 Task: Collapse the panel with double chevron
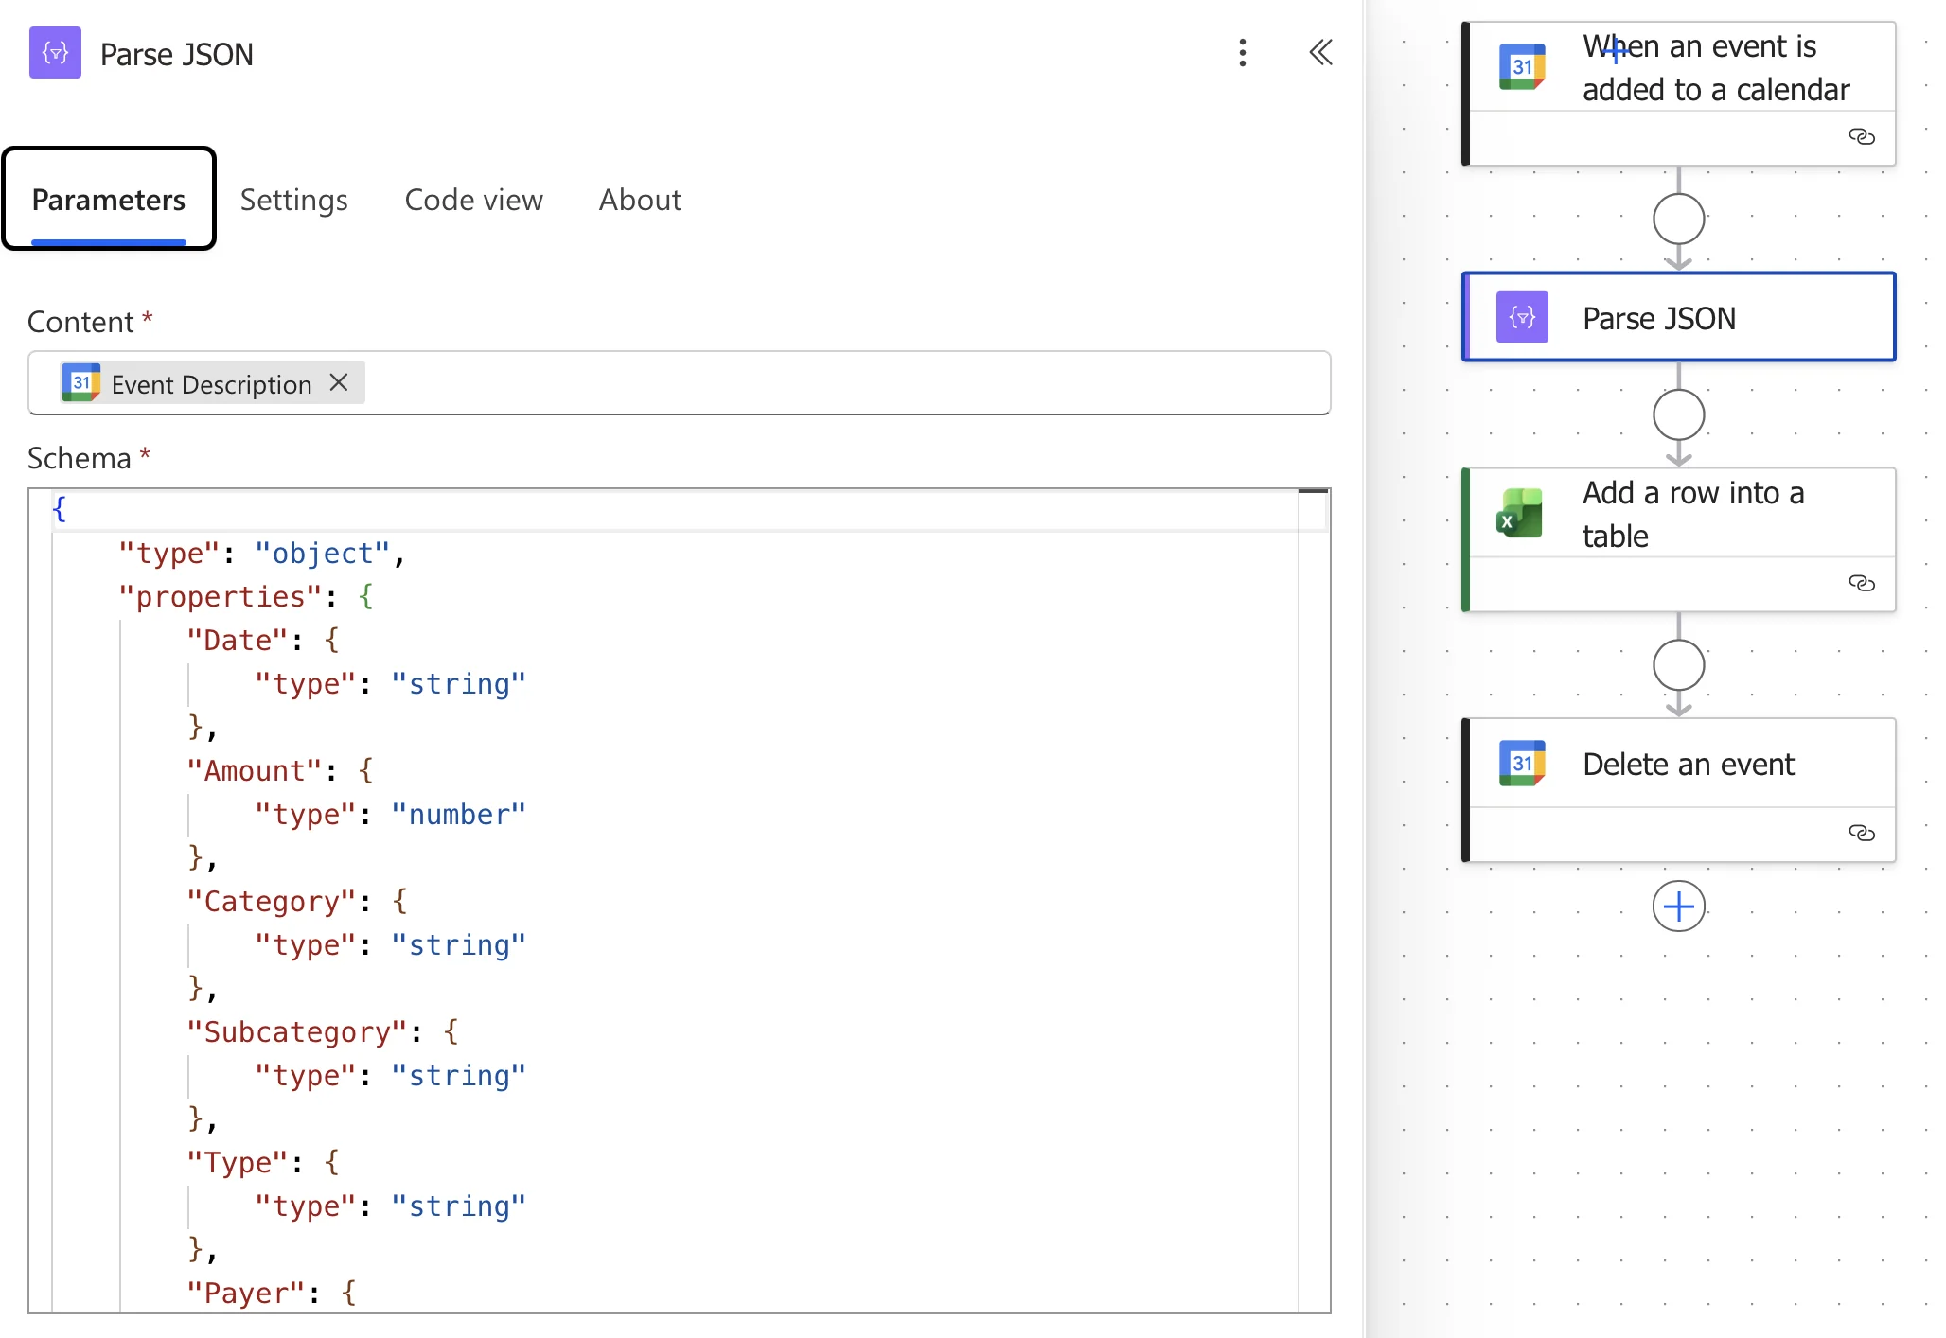point(1320,53)
